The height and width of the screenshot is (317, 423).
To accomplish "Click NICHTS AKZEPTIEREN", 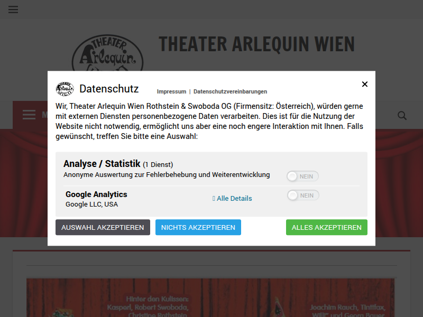I will click(198, 227).
